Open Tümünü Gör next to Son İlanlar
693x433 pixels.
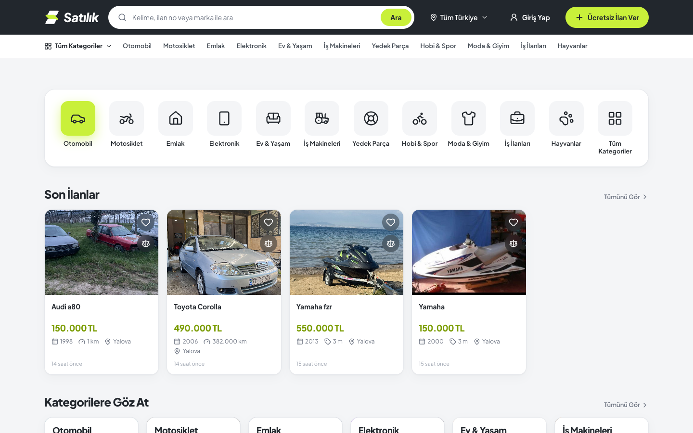click(x=626, y=197)
